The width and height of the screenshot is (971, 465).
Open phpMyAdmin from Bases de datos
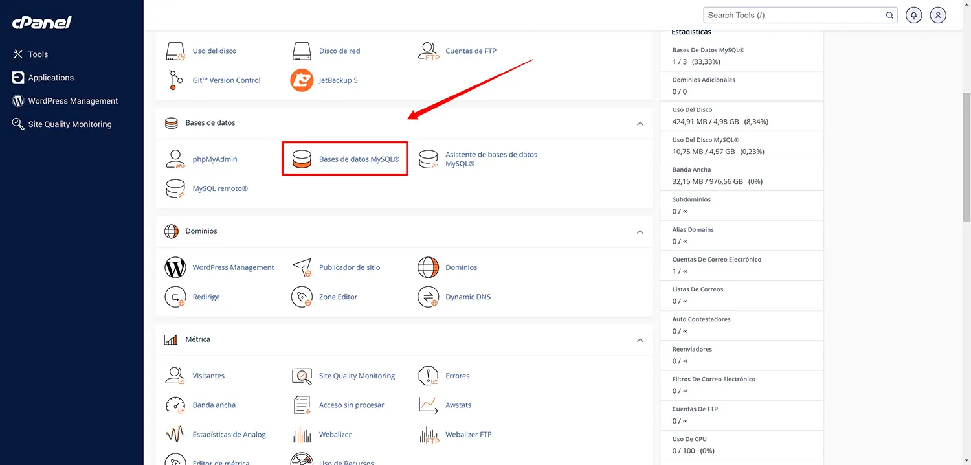(x=215, y=159)
